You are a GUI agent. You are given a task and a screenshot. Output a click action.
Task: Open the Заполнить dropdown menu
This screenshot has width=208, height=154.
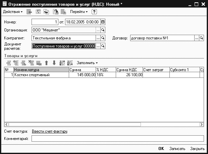(x=87, y=63)
